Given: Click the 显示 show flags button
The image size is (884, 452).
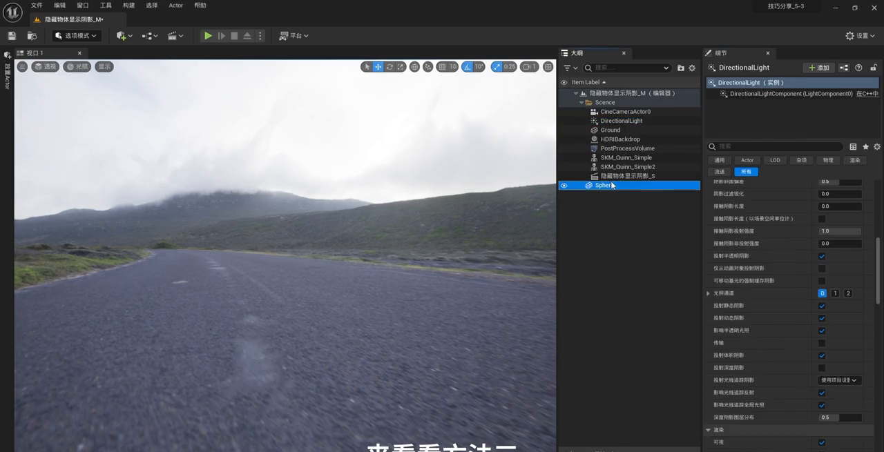Looking at the screenshot, I should (x=104, y=67).
